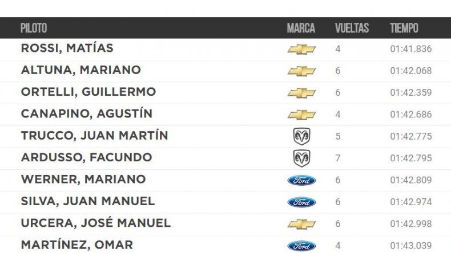Click the Chevrolet logo beside Rossi, Matías

pos(301,49)
